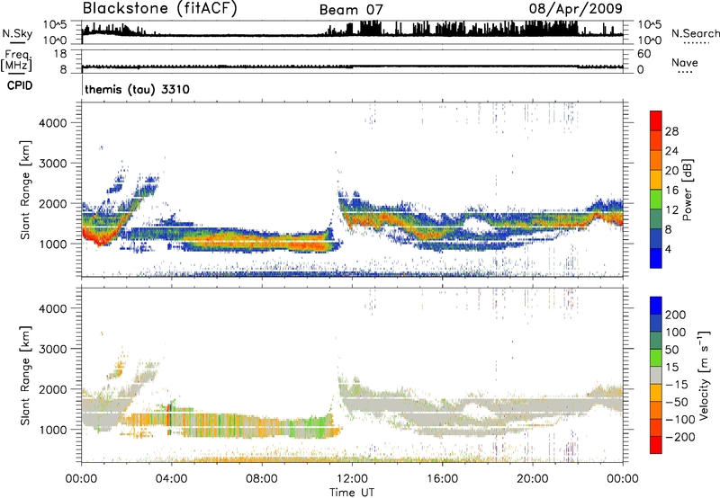Click the 'Nave' legend label
This screenshot has width=720, height=498.
click(685, 62)
